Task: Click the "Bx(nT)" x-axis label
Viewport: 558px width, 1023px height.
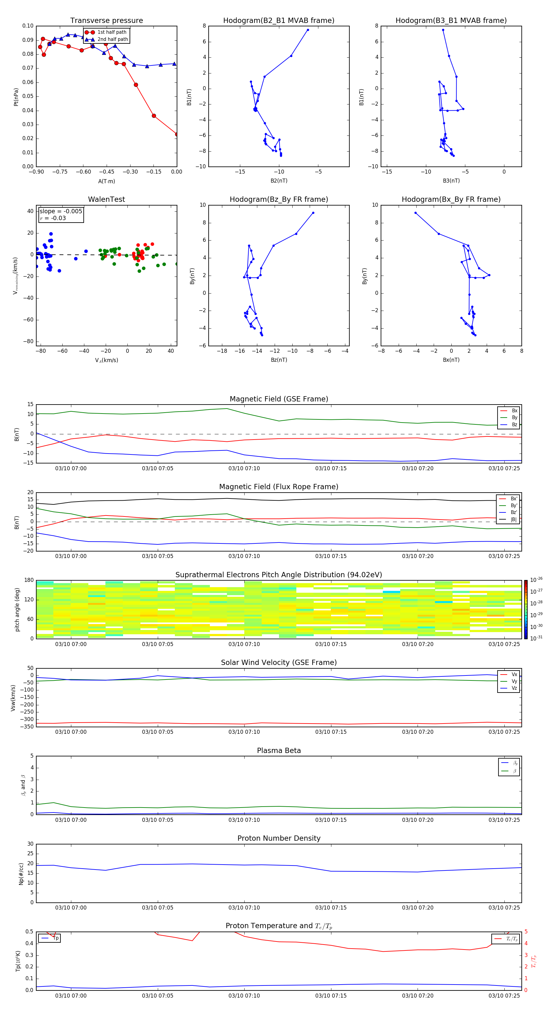Action: [x=451, y=360]
